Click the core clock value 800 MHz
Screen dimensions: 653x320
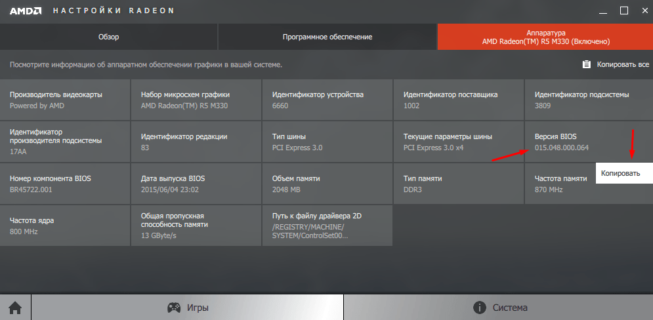point(24,231)
